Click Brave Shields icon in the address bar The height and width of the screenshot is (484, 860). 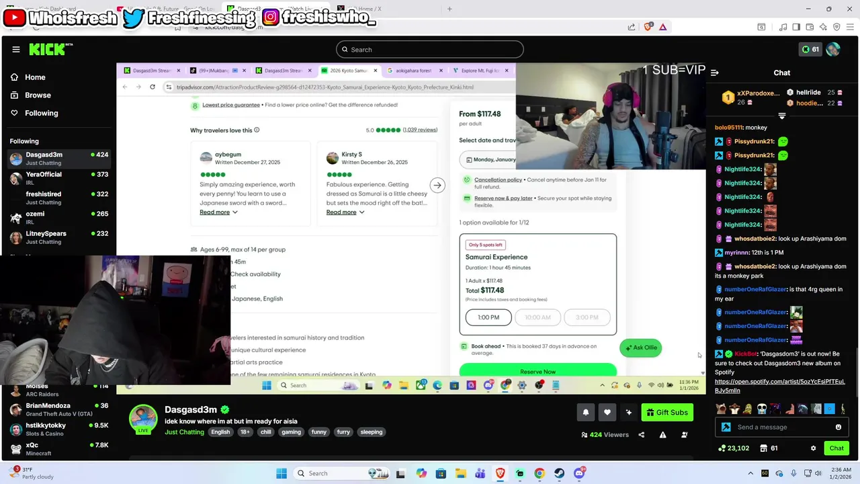tap(648, 27)
